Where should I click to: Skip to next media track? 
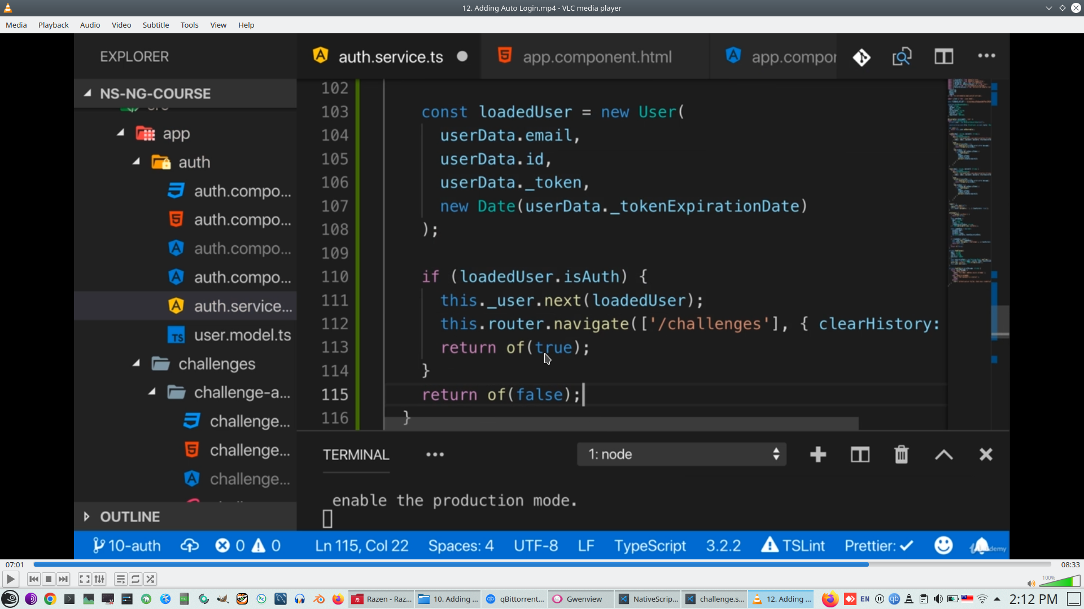click(x=63, y=579)
